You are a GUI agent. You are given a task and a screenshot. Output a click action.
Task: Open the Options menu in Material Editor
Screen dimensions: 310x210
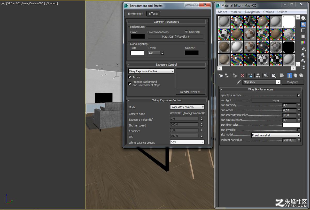[268, 12]
